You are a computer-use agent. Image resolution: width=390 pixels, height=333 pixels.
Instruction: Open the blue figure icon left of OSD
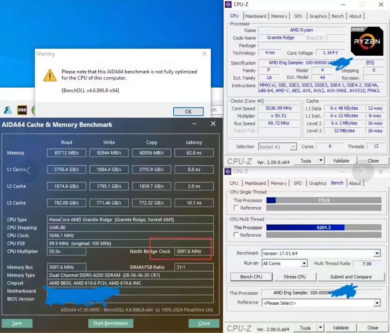pyautogui.click(x=8, y=110)
